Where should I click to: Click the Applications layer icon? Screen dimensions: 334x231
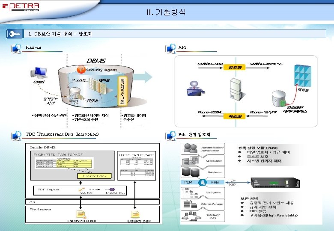click(x=191, y=160)
